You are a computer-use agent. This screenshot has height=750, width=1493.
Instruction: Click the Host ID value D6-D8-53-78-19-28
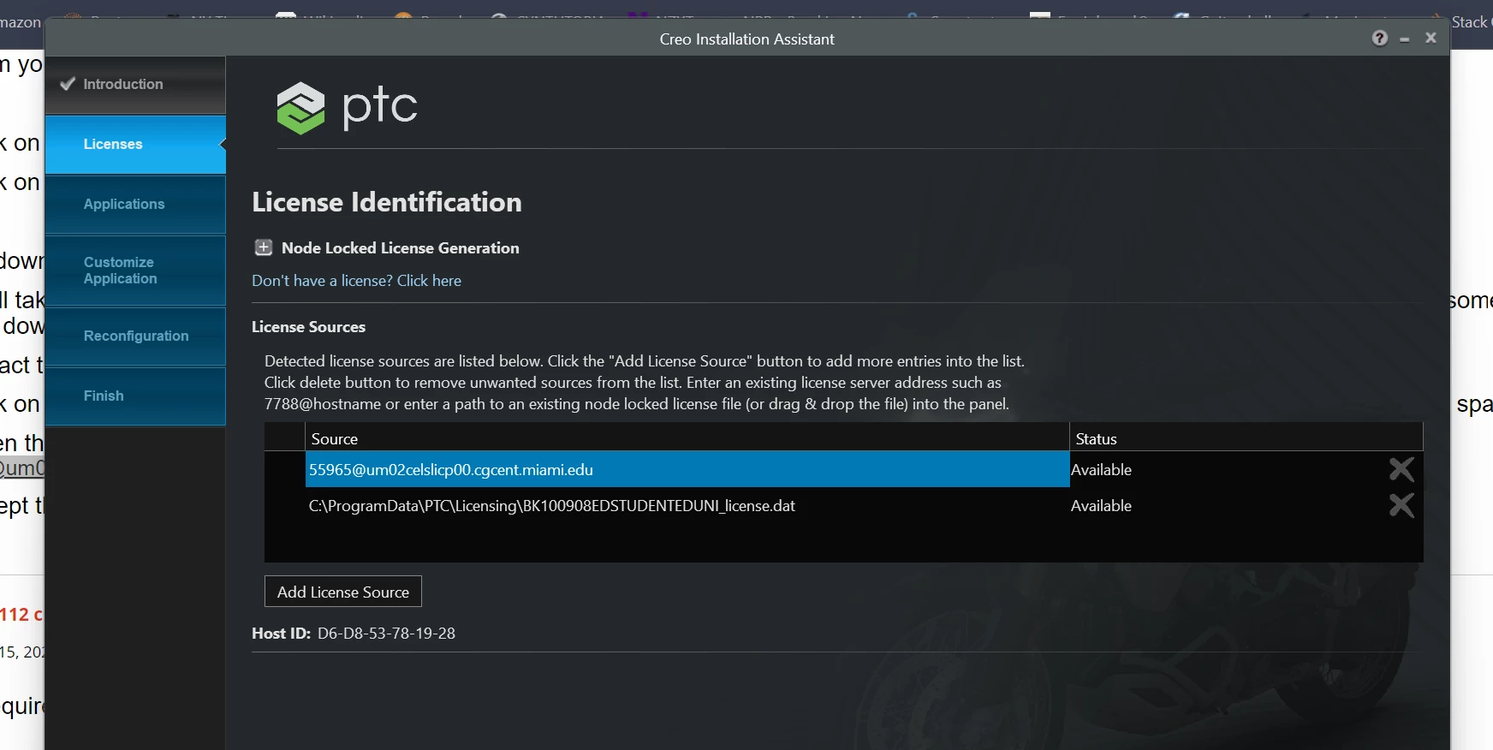pyautogui.click(x=386, y=634)
